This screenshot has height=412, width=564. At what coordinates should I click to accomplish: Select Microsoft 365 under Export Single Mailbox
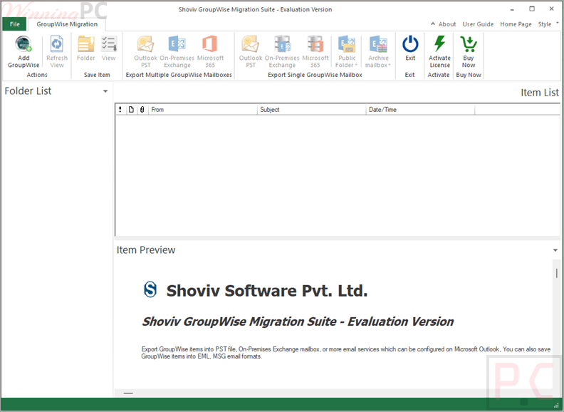pyautogui.click(x=315, y=51)
